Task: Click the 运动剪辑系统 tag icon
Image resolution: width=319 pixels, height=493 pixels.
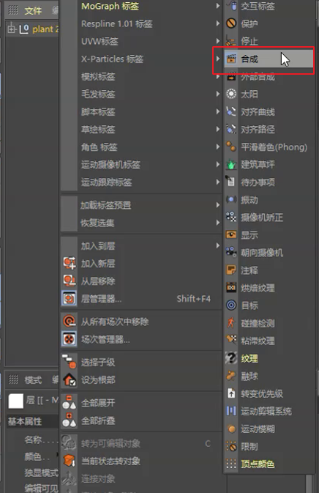Action: coord(231,411)
